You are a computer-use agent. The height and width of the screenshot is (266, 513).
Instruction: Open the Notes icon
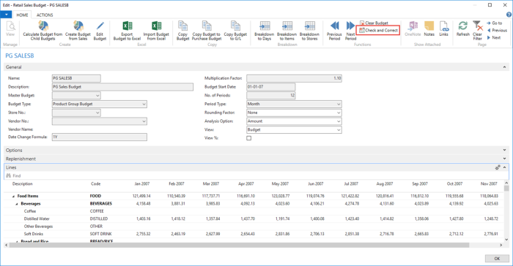click(x=429, y=26)
